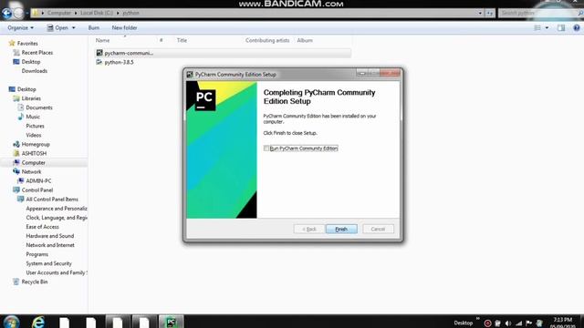This screenshot has width=584, height=328.
Task: Click volume icon in system tray
Action: (508, 323)
